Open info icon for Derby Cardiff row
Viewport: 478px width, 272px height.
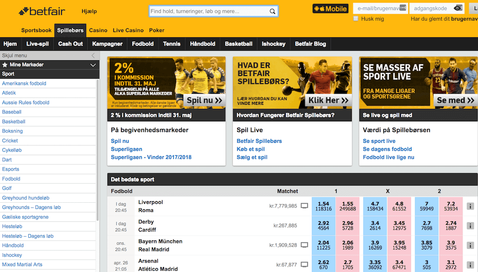pyautogui.click(x=470, y=226)
